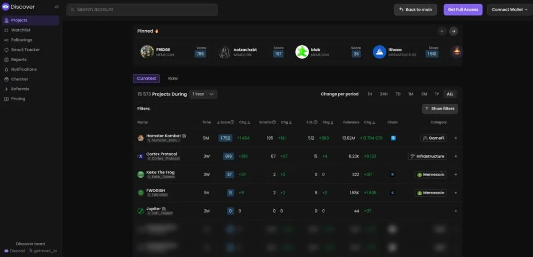Expand the Cortex Protocol row plus
Screen dimensions: 533x257
(456, 156)
